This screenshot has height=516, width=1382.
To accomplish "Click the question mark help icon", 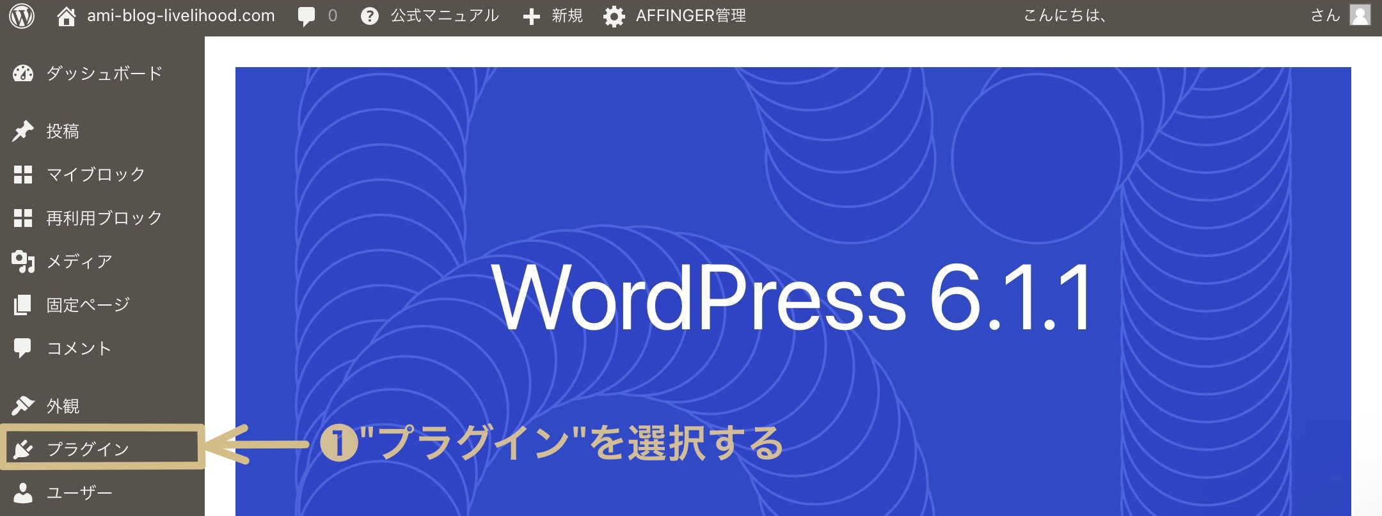I will 369,16.
